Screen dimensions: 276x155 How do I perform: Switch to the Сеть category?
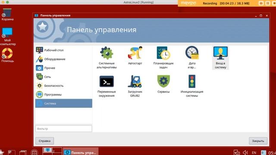point(63,77)
